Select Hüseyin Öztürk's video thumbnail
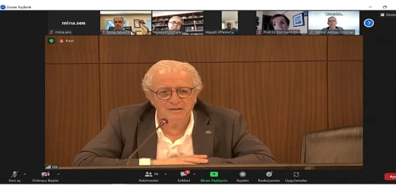Image resolution: width=396 pixels, height=195 pixels. click(178, 23)
